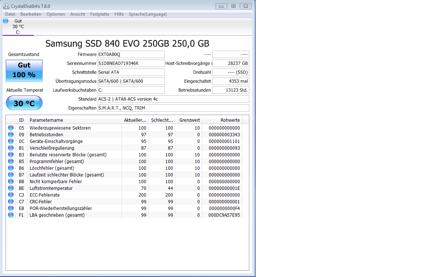
Task: Click the Gesamtzustand label
Action: (x=24, y=54)
